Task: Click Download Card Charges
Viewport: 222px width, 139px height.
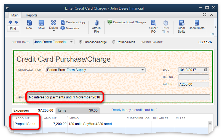Action: coord(127,22)
